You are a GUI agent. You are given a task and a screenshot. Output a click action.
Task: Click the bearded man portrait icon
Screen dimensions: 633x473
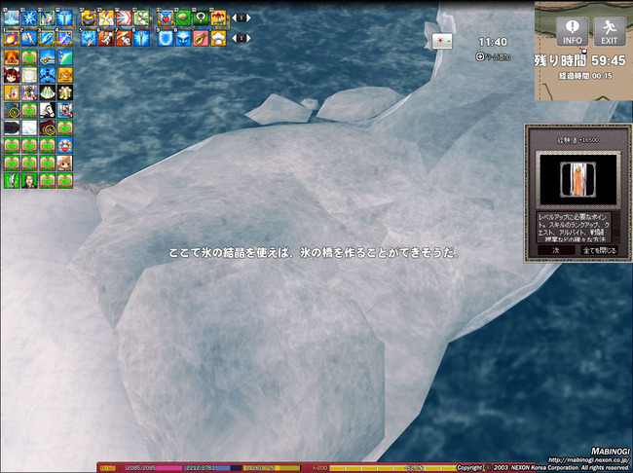pyautogui.click(x=29, y=180)
